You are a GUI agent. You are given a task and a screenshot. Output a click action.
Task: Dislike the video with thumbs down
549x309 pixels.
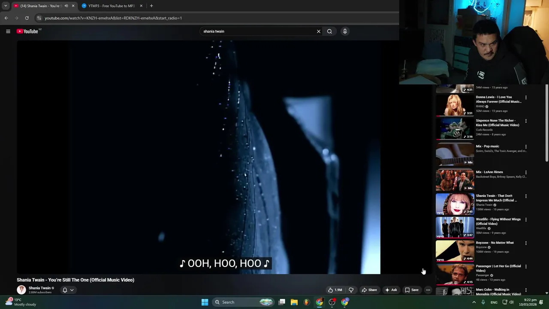pos(351,290)
